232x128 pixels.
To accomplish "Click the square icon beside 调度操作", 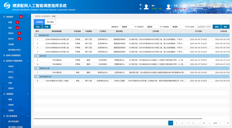I will click(4, 17).
